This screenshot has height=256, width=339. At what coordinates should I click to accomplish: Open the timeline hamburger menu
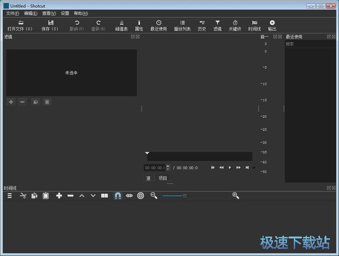[9, 195]
